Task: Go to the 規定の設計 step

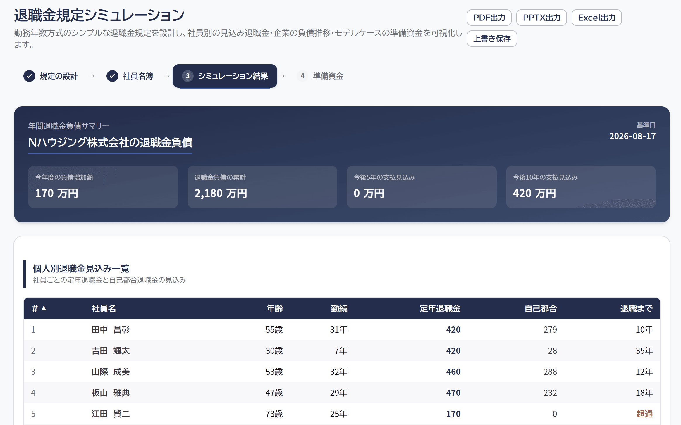Action: 51,76
